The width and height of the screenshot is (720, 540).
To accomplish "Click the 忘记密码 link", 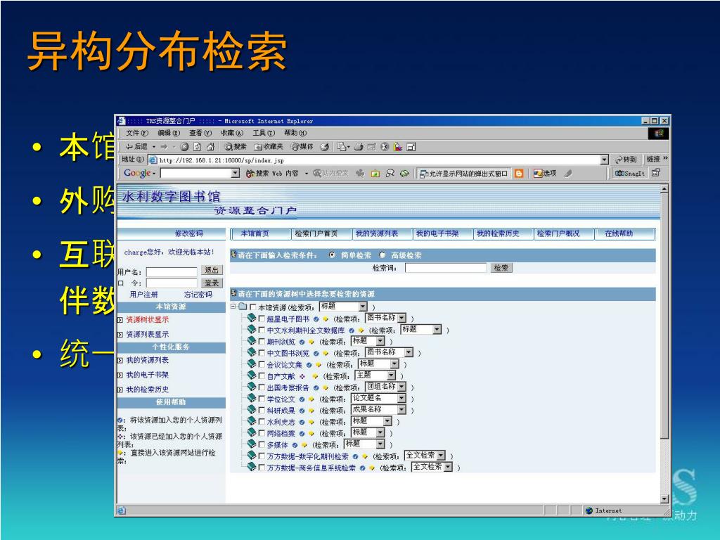I will pos(198,295).
